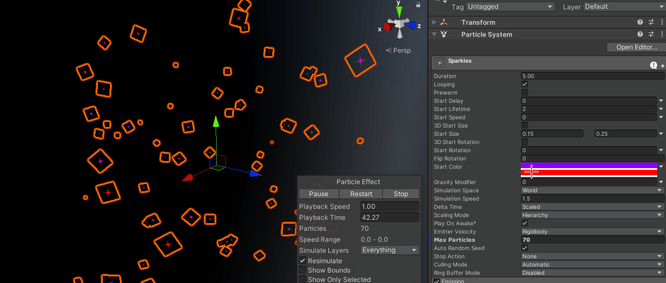Image resolution: width=666 pixels, height=283 pixels.
Task: Stop the particle effect
Action: coord(401,194)
